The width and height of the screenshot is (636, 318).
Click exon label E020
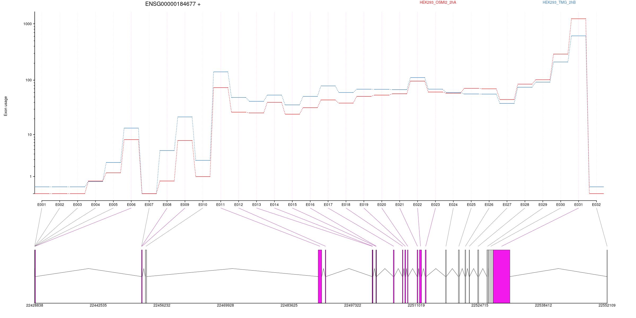(x=382, y=205)
